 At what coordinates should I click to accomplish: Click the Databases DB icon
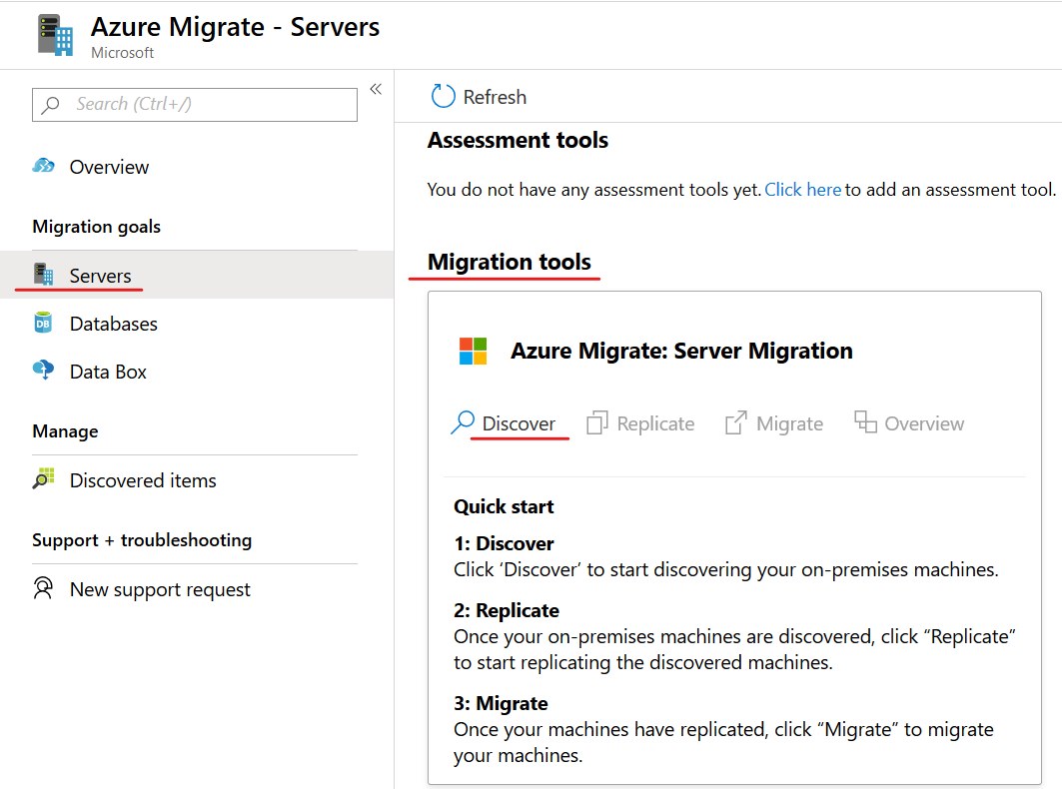coord(43,323)
